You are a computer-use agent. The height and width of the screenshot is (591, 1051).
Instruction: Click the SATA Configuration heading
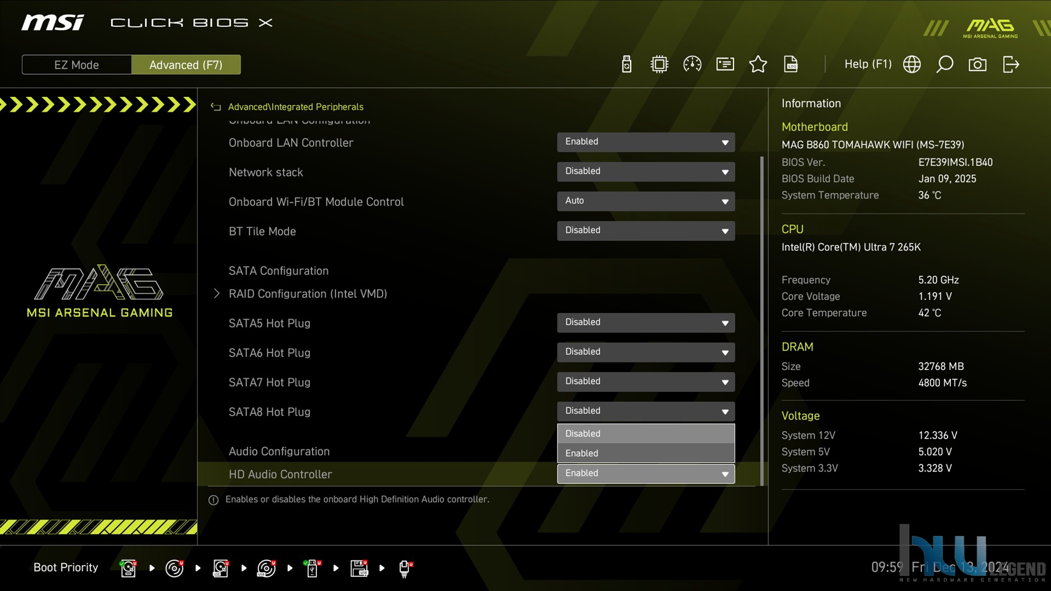tap(278, 271)
